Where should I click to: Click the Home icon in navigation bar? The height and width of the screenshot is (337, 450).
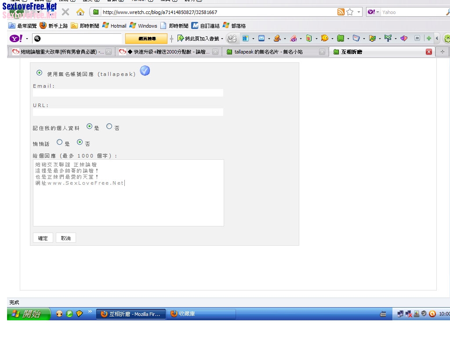tap(80, 12)
